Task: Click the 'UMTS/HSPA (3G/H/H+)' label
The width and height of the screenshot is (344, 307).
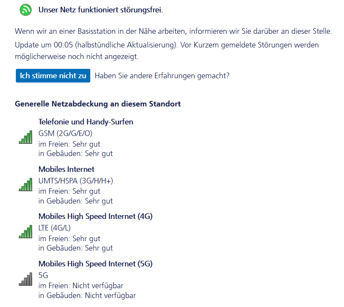Action: pyautogui.click(x=76, y=181)
